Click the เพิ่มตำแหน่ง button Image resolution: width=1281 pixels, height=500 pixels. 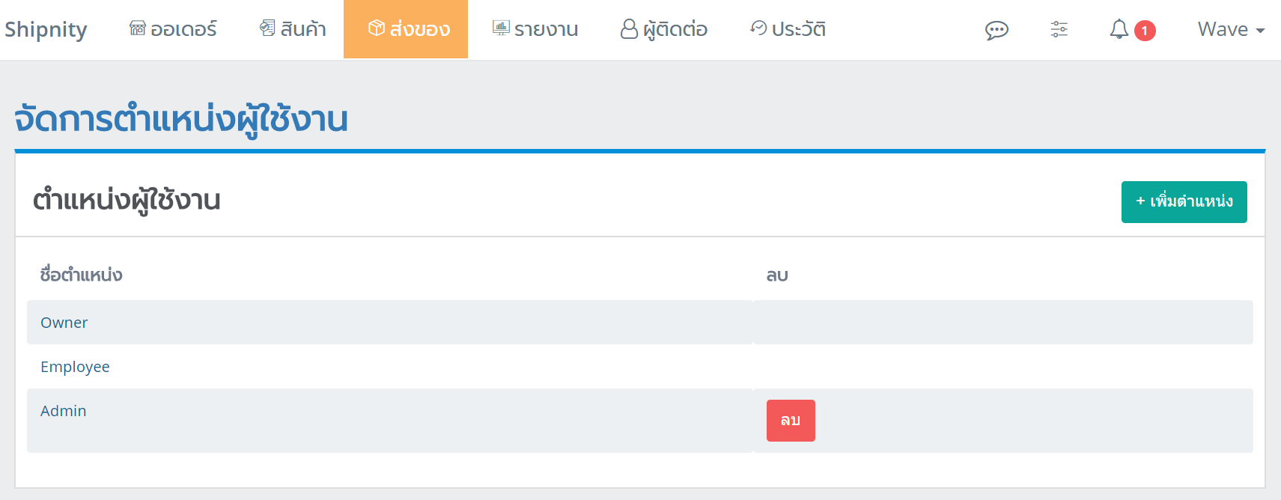click(x=1184, y=202)
